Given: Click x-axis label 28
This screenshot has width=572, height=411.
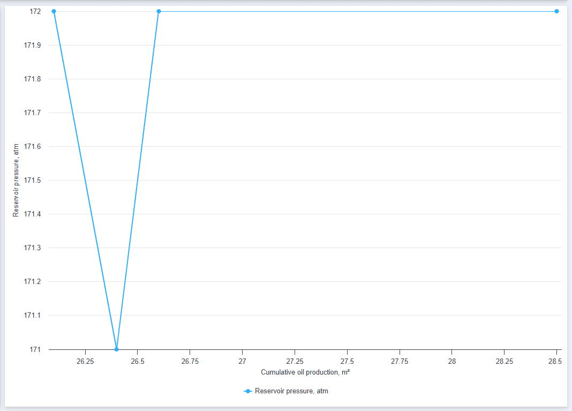Looking at the screenshot, I should click(x=452, y=361).
